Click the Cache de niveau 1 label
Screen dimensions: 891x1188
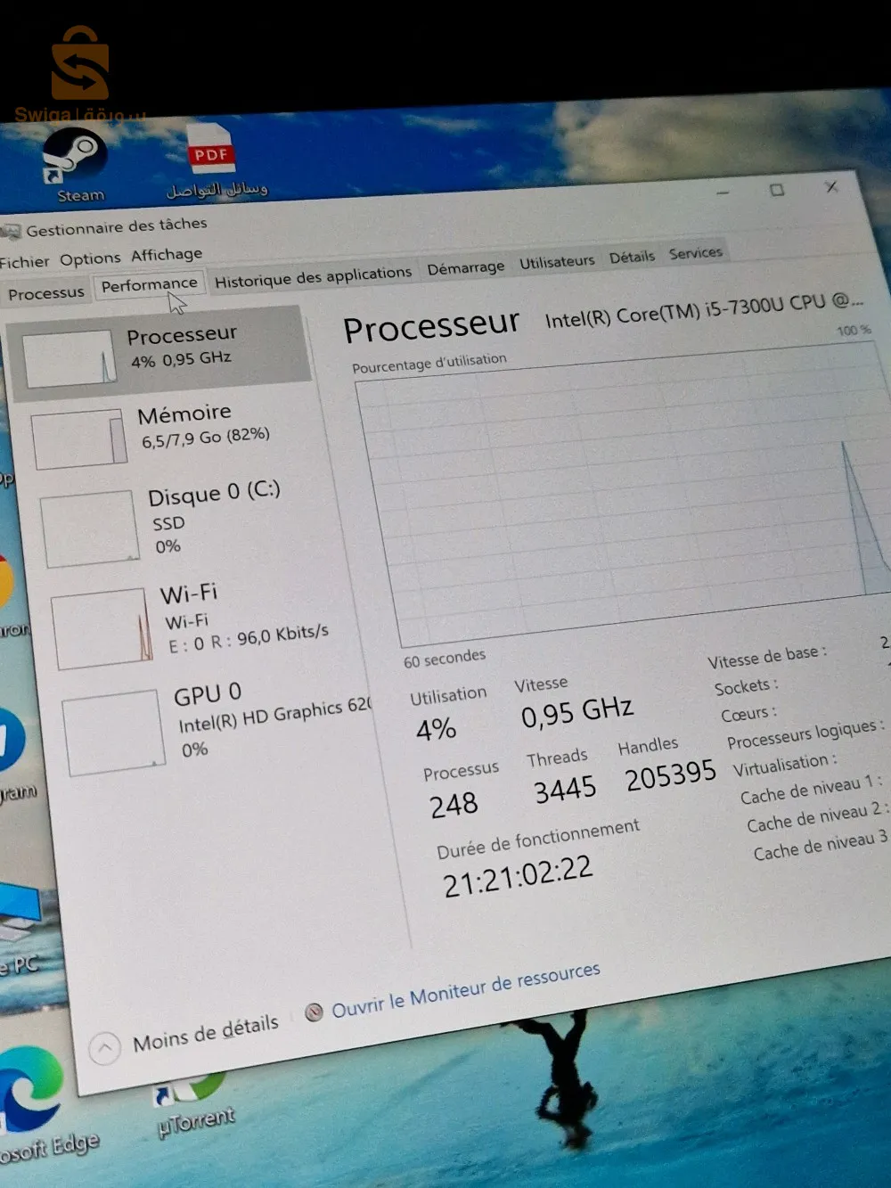[811, 791]
